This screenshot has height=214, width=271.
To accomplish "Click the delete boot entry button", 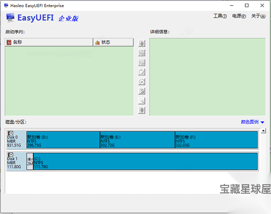I will [x=142, y=63].
